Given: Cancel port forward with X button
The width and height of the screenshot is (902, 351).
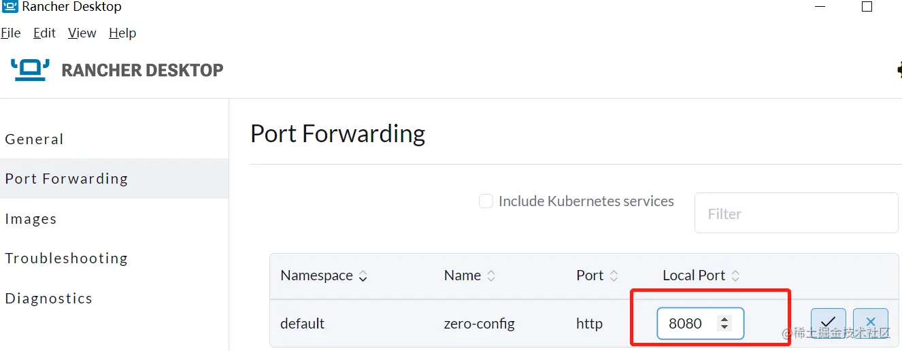Looking at the screenshot, I should (x=870, y=322).
